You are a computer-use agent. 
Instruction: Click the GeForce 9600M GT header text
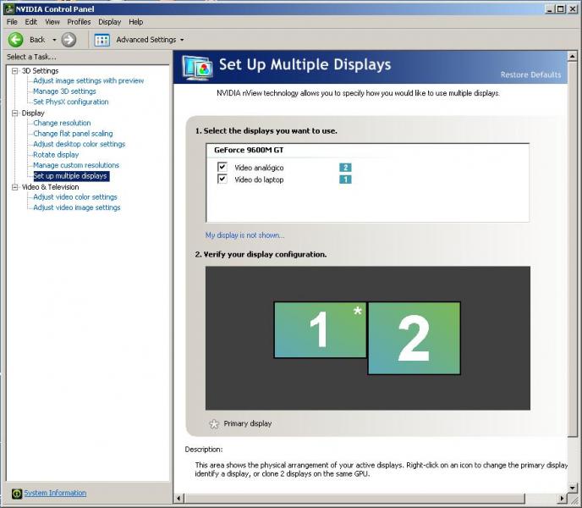tap(249, 150)
